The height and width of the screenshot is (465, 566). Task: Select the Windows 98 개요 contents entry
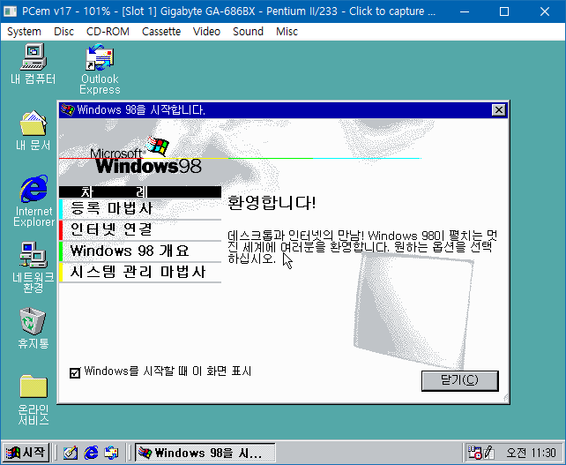140,251
